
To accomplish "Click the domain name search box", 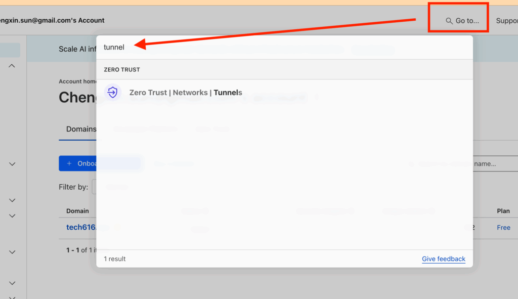I will click(x=496, y=163).
